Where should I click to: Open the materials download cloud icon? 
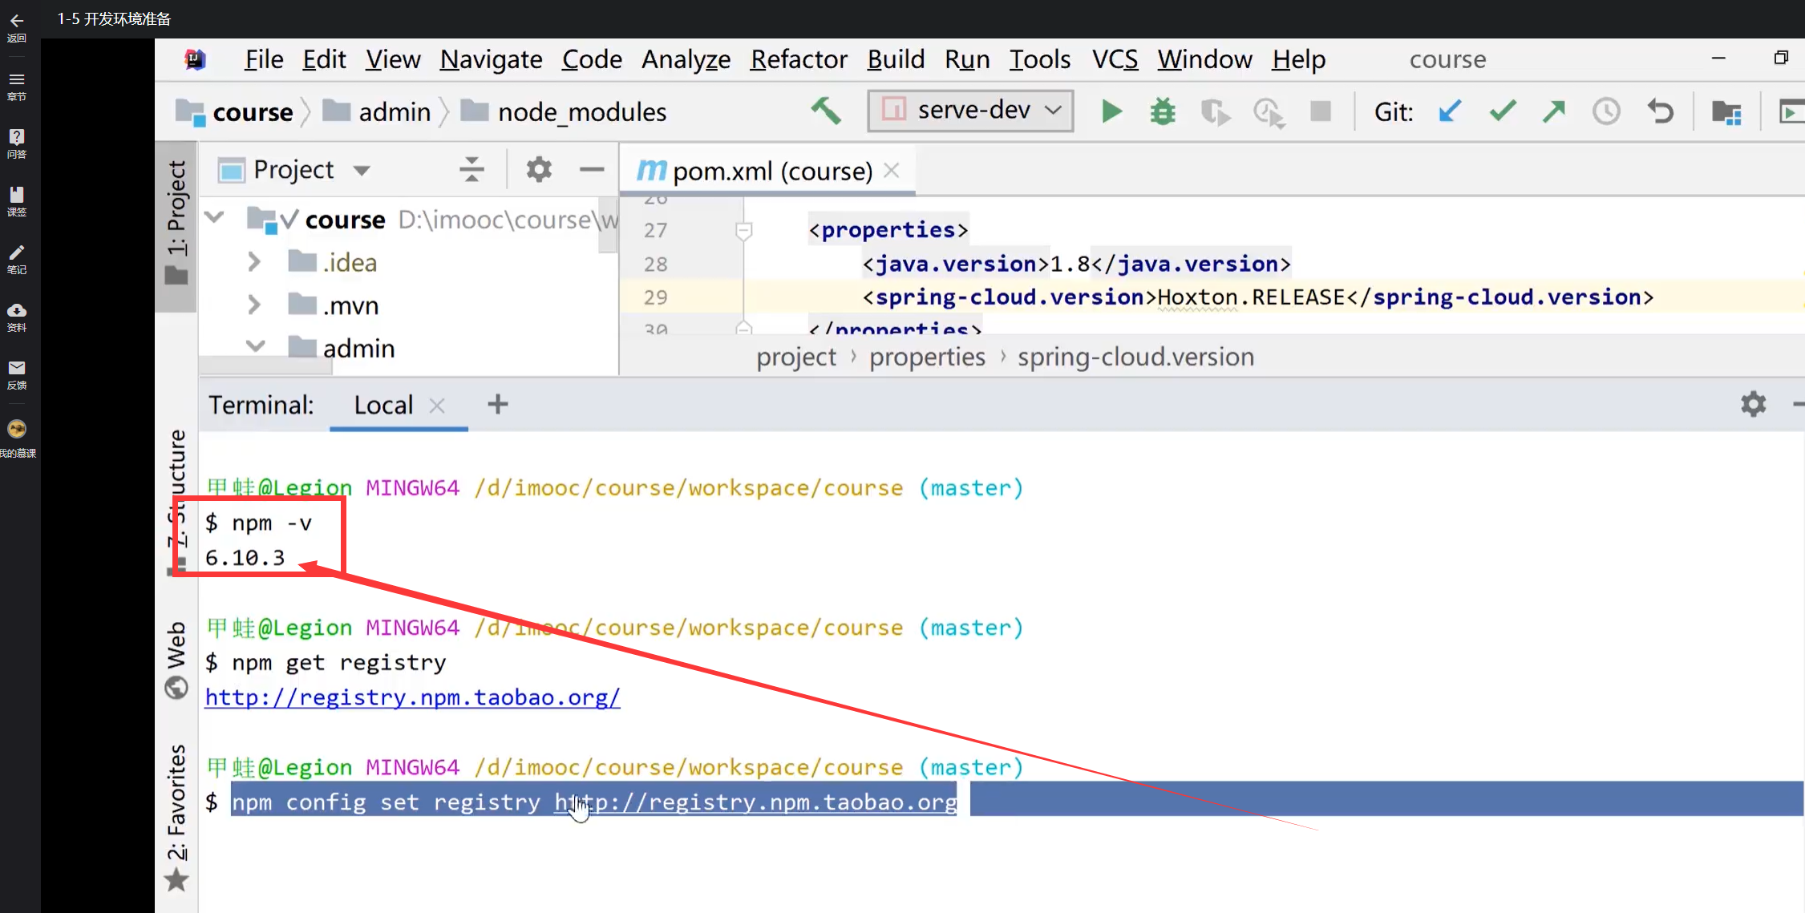(x=17, y=310)
